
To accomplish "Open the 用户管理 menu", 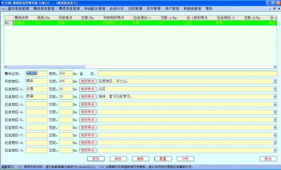I will point(172,9).
